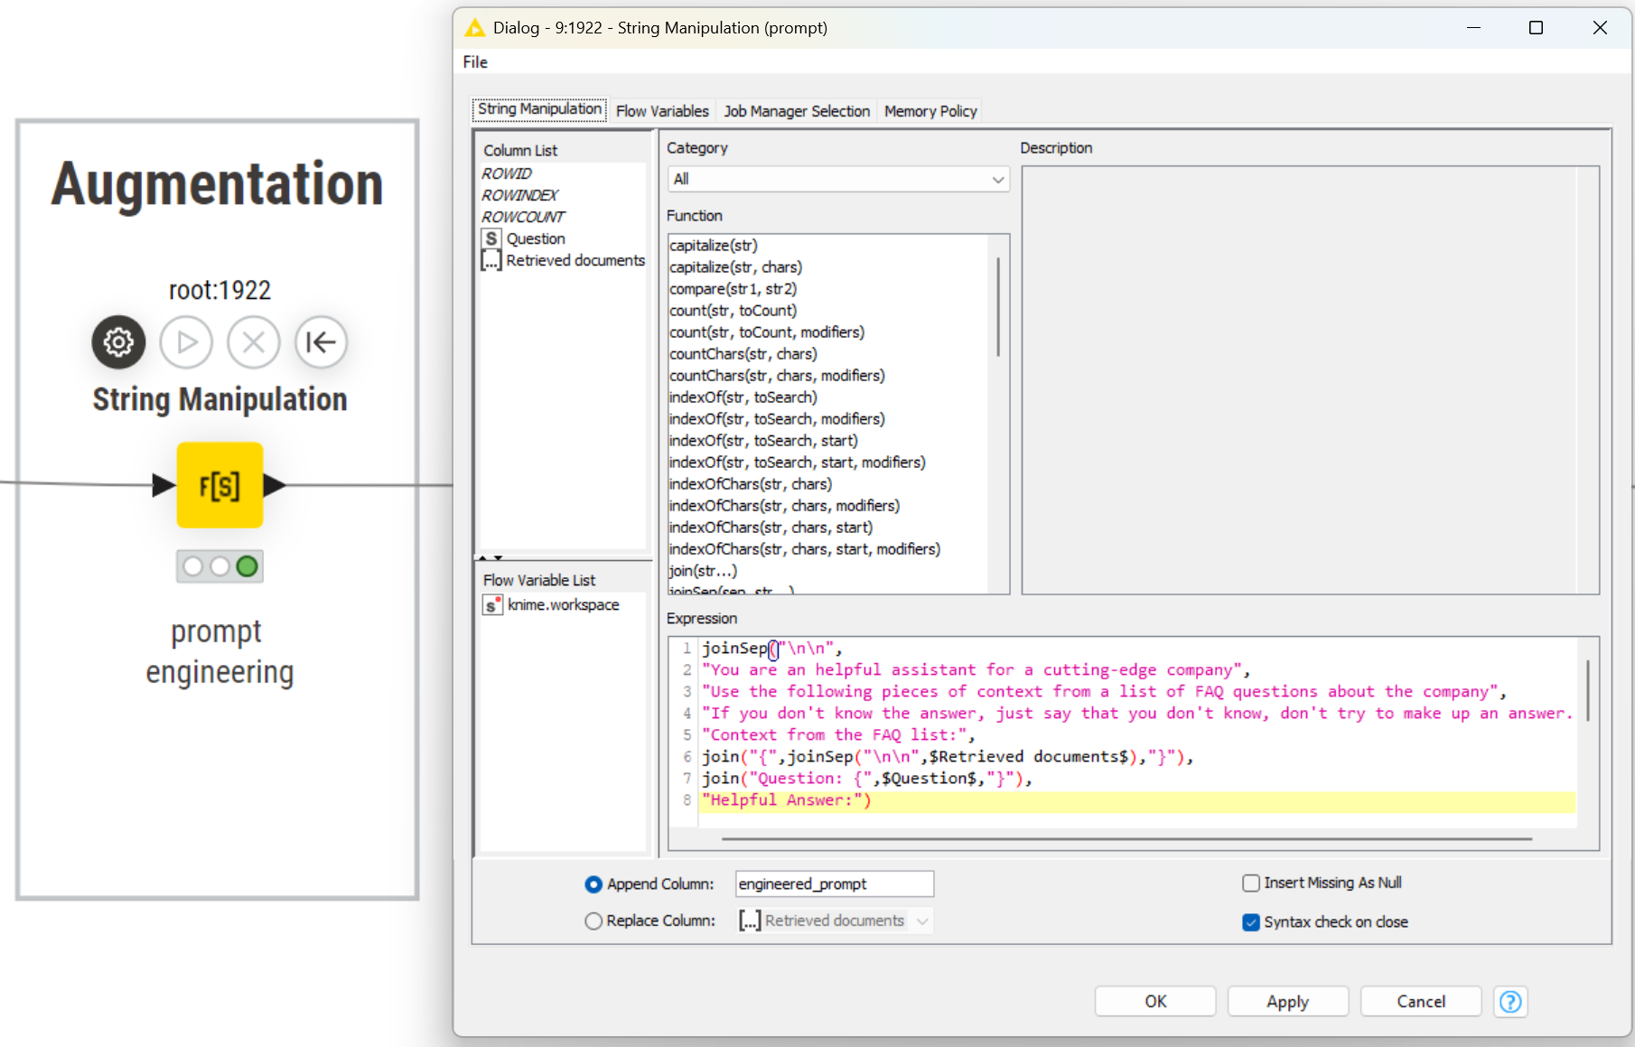Select count(str, toCount, modifiers) function
The width and height of the screenshot is (1635, 1047).
pyautogui.click(x=767, y=332)
